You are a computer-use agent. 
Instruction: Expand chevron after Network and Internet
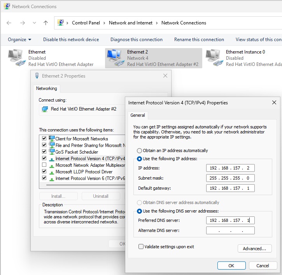(x=157, y=23)
